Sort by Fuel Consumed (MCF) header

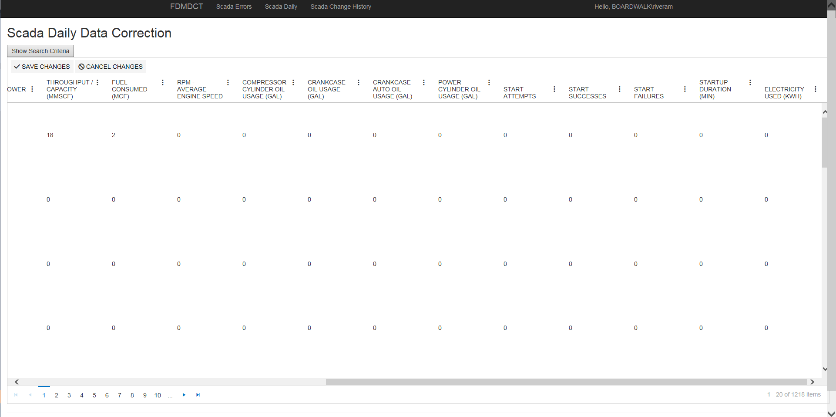coord(129,89)
